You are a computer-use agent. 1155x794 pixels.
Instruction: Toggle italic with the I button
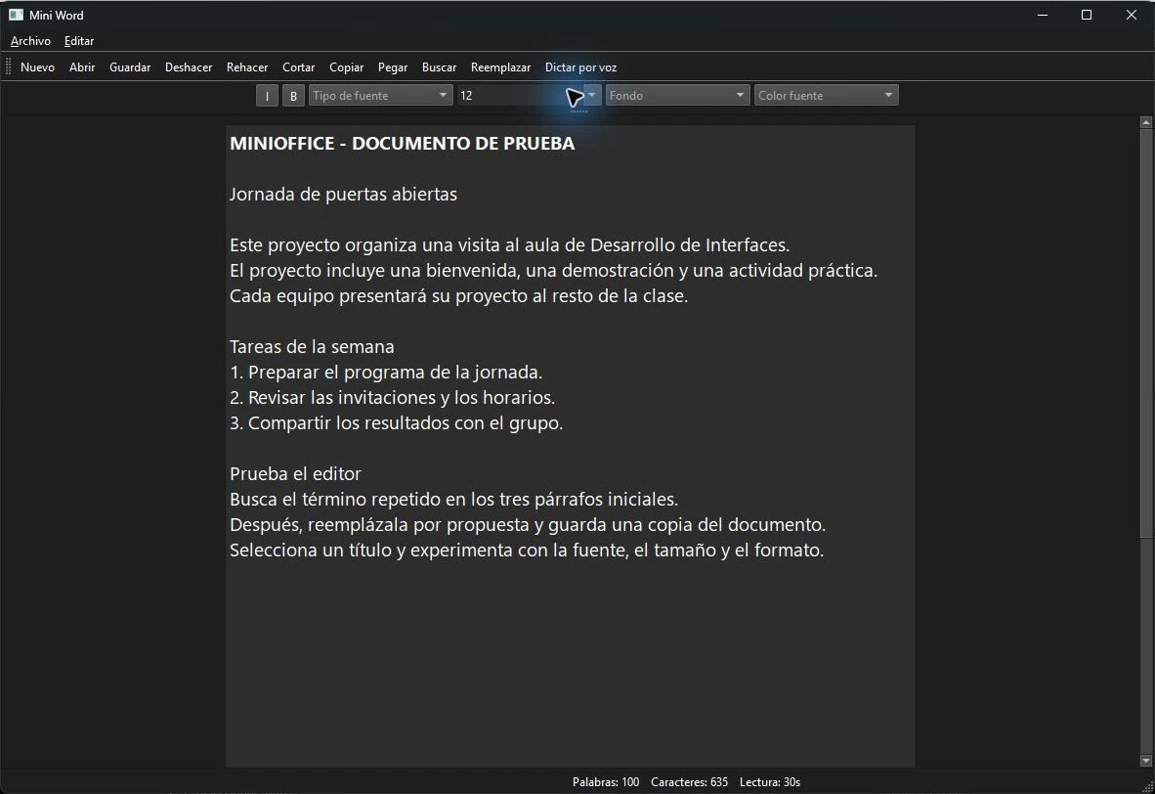pyautogui.click(x=267, y=96)
